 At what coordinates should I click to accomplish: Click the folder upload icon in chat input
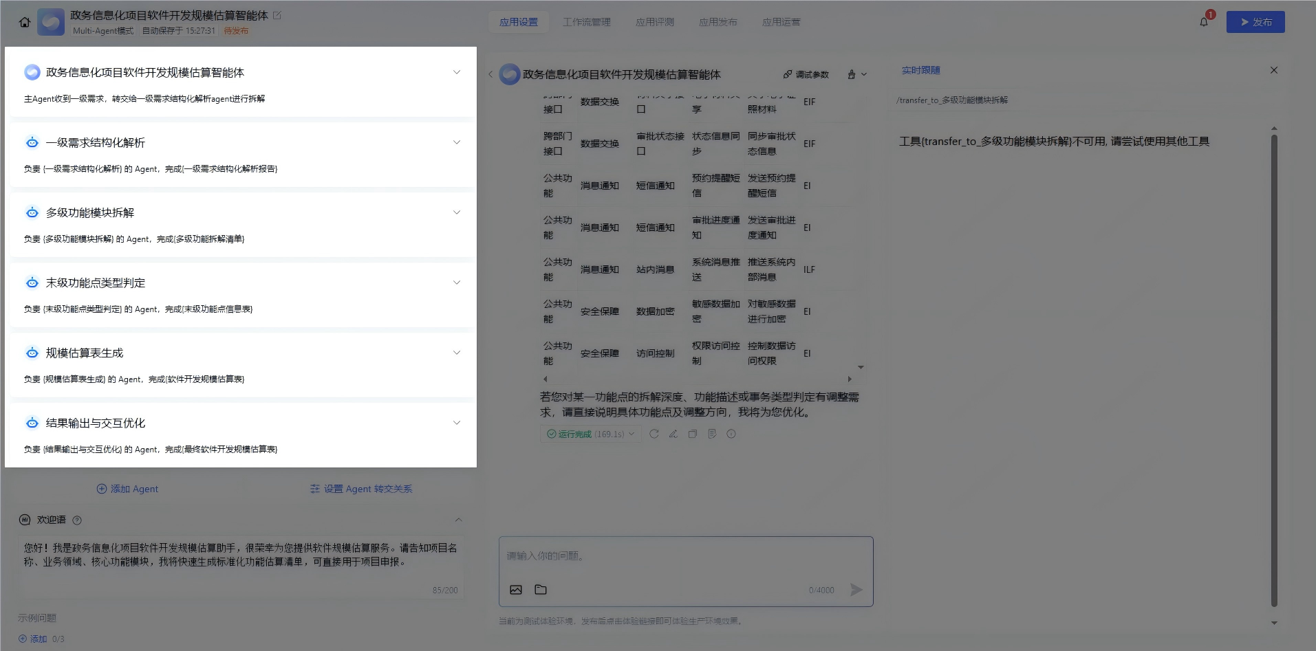click(541, 590)
